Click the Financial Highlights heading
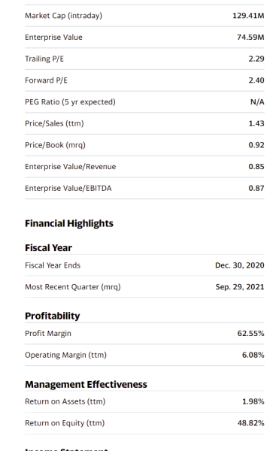The height and width of the screenshot is (451, 276). [x=69, y=223]
